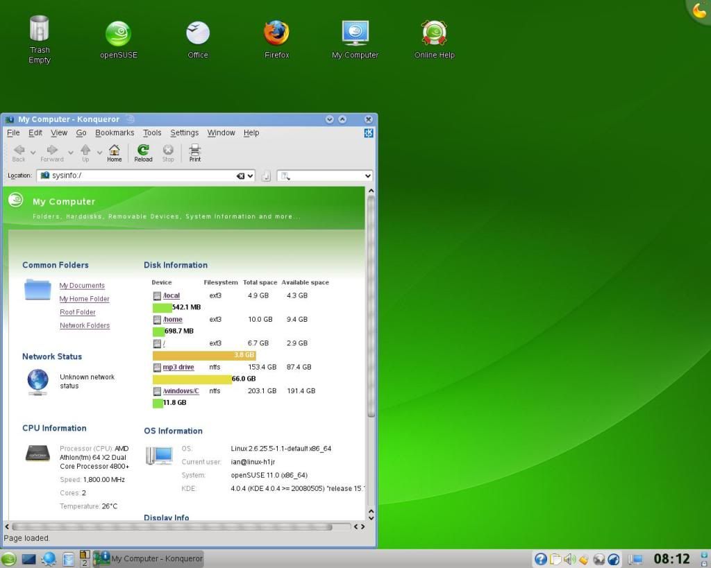This screenshot has height=568, width=711.
Task: Click the Network Status globe icon
Action: pyautogui.click(x=37, y=381)
